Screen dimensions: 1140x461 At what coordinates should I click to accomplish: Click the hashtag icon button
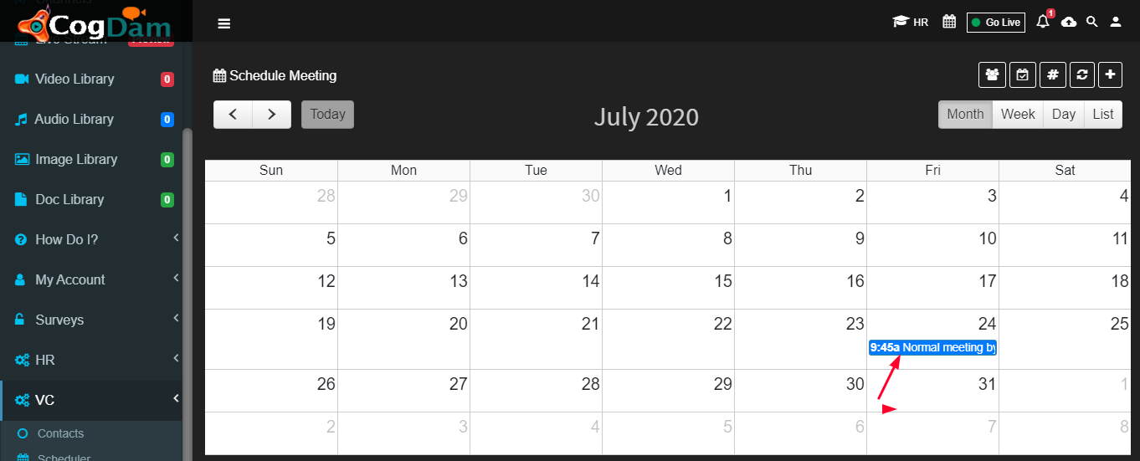point(1053,74)
